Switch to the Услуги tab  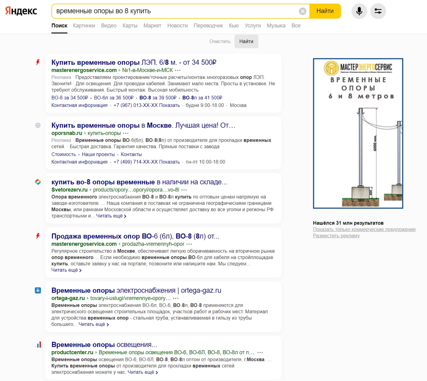[253, 25]
